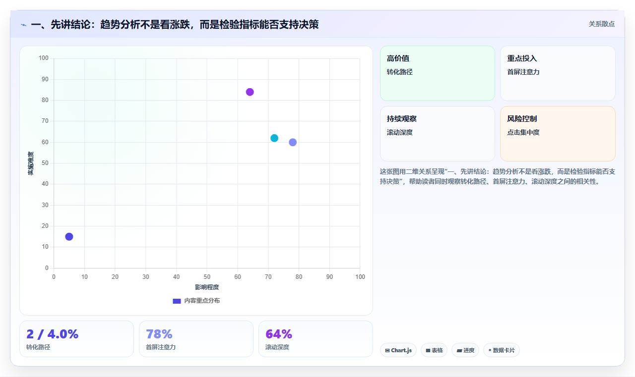Image resolution: width=635 pixels, height=377 pixels.
Task: Click the section heading 一、先讲结论
Action: coord(175,24)
